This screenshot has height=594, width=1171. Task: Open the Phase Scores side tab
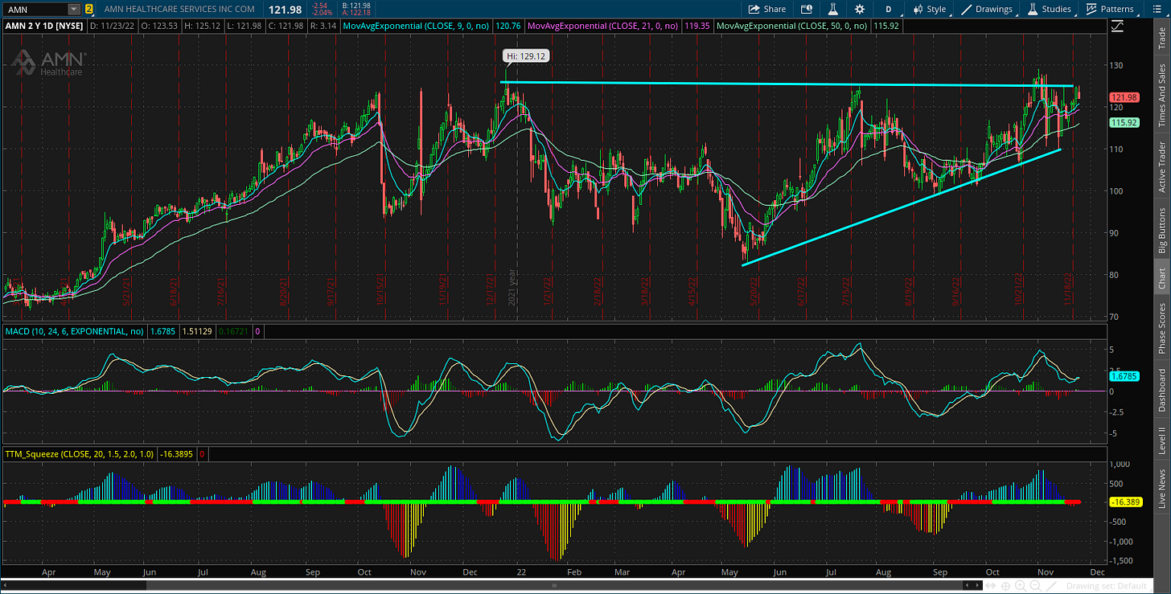[1161, 328]
